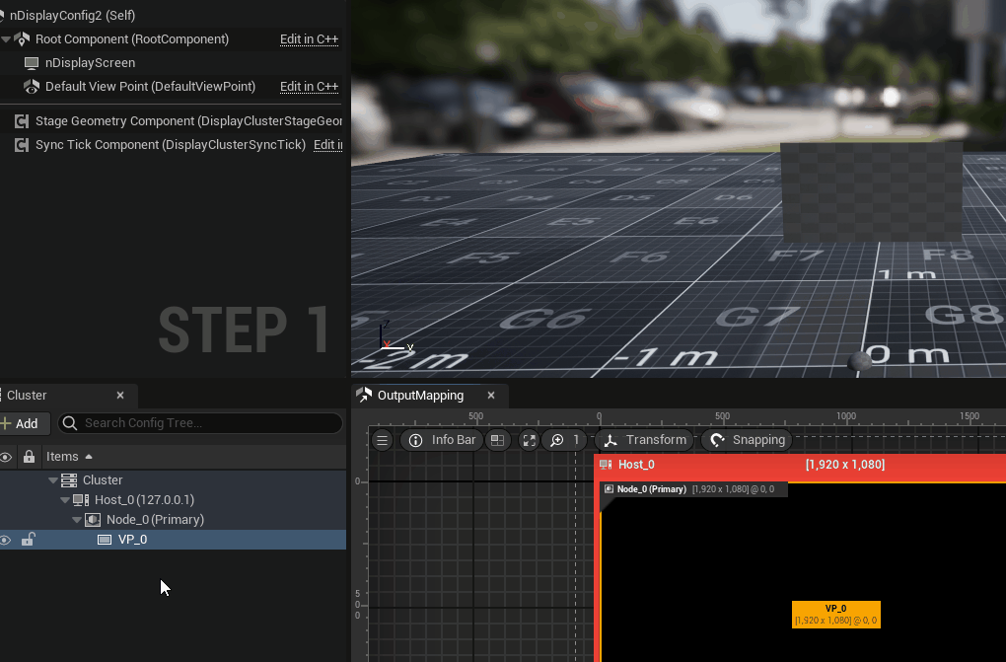Viewport: 1006px width, 662px height.
Task: Select the Node_0 (Primary) label in OutputMapping
Action: click(694, 489)
